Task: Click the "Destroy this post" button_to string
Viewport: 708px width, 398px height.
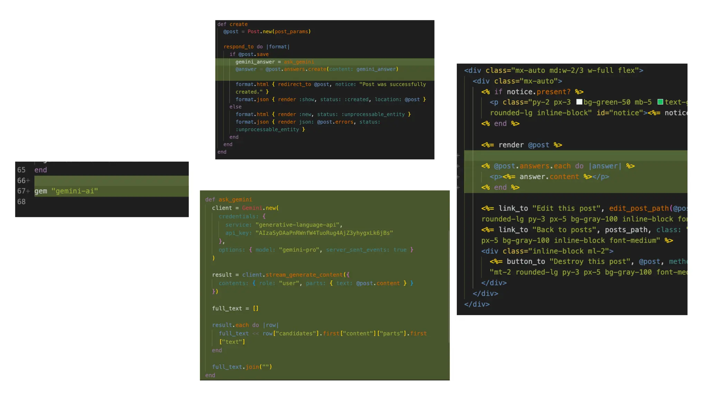Action: coord(590,262)
